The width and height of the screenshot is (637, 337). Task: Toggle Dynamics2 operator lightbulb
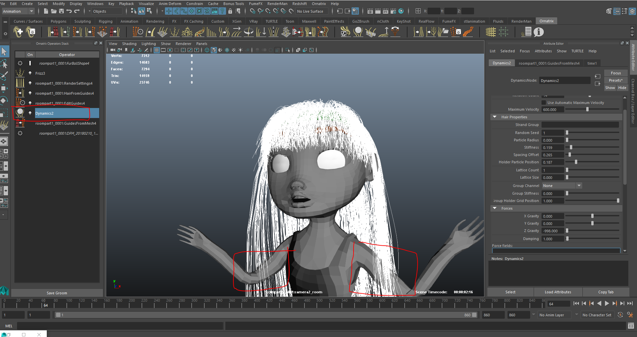[30, 113]
